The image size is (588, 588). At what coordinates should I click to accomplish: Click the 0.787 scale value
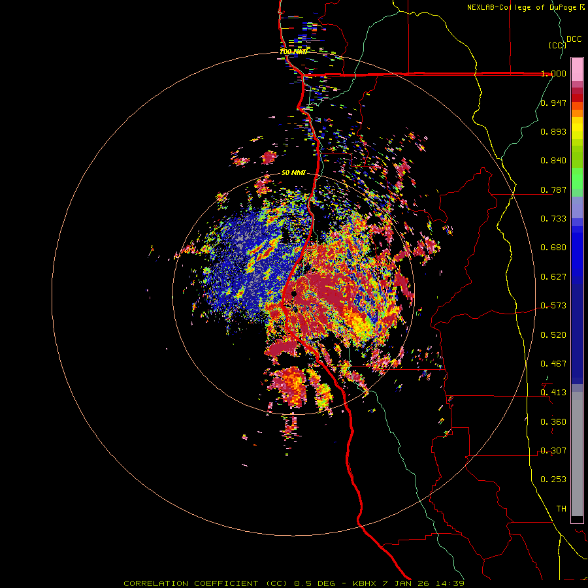pyautogui.click(x=553, y=189)
